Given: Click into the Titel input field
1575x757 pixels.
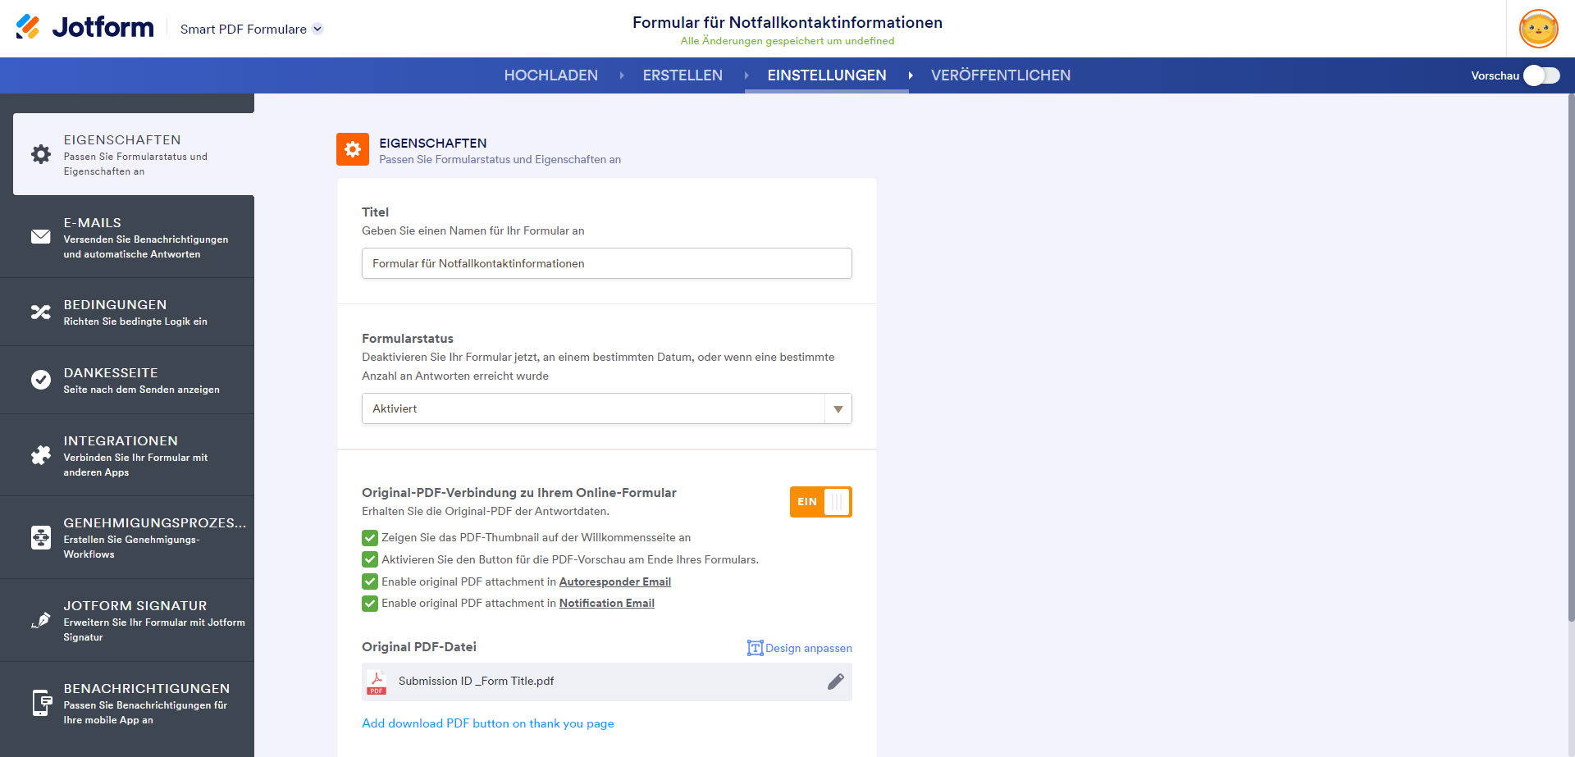Looking at the screenshot, I should (607, 263).
